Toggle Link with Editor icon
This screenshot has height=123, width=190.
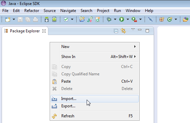pyautogui.click(x=123, y=31)
